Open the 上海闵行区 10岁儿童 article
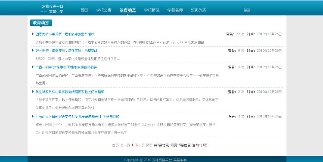 click(x=78, y=117)
